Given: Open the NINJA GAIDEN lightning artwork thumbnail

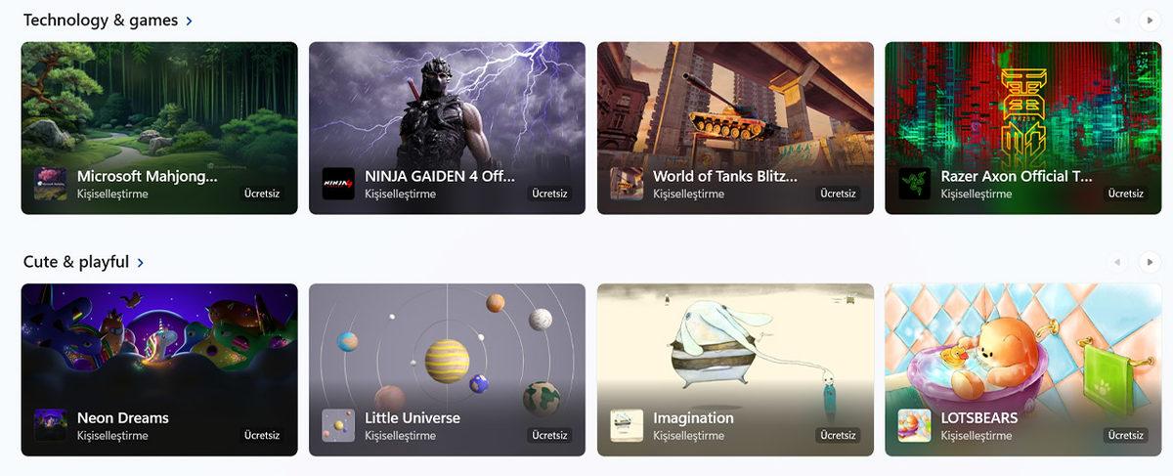Looking at the screenshot, I should (x=447, y=128).
